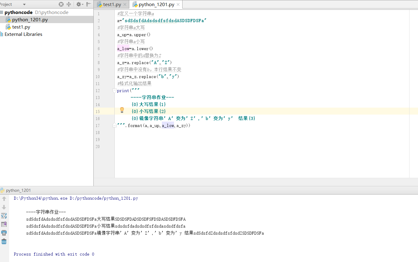
Task: Click the scroll from source target icon
Action: 61,4
